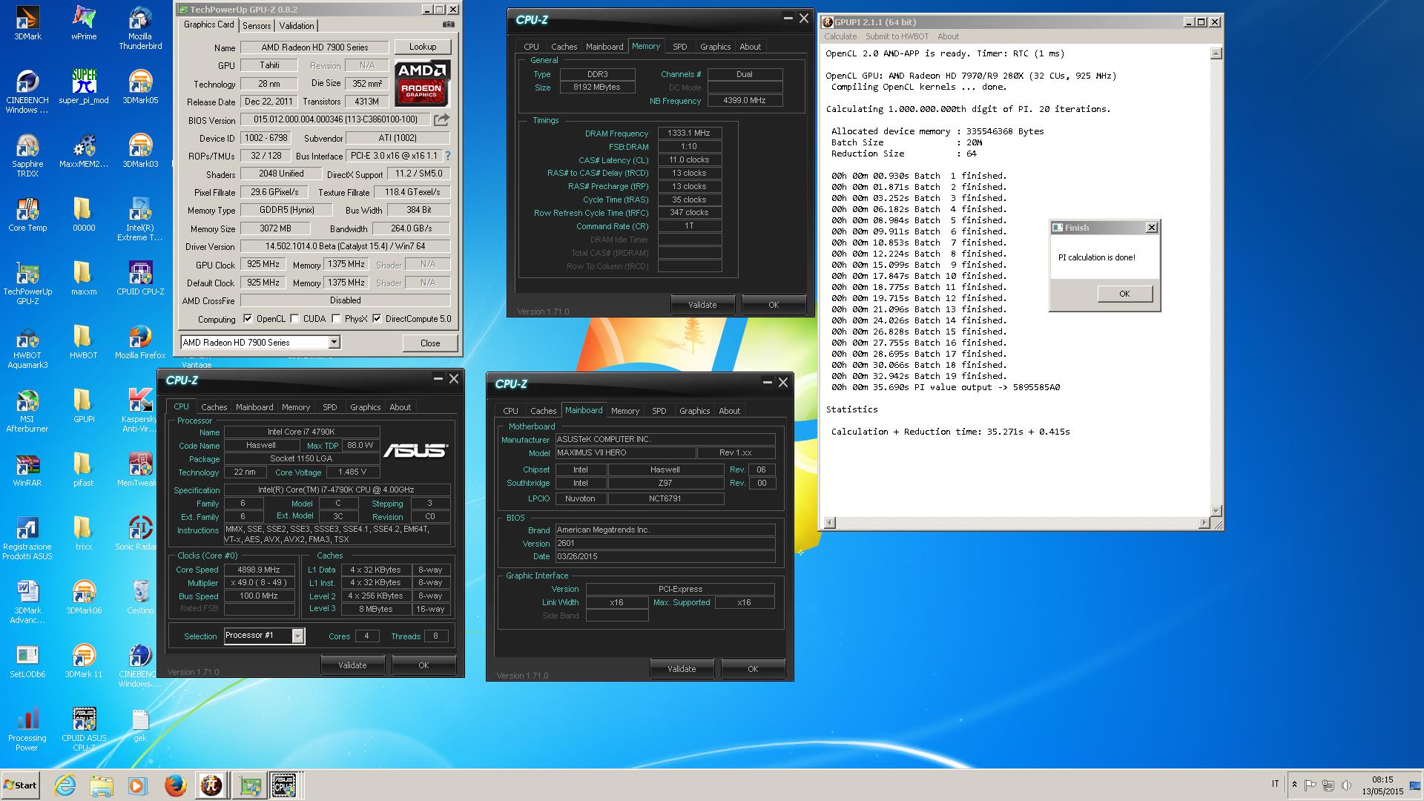The height and width of the screenshot is (801, 1424).
Task: Click Validate in the CPU-Z processor window
Action: 352,665
